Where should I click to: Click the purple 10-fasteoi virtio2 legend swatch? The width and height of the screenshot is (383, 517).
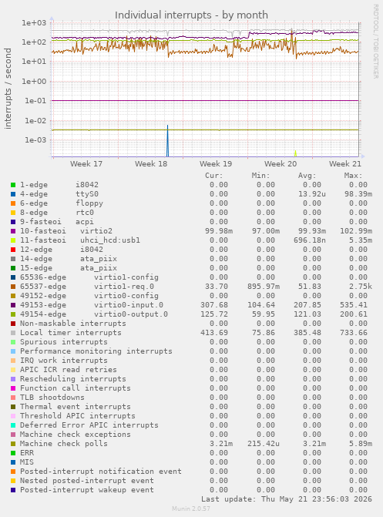click(13, 231)
